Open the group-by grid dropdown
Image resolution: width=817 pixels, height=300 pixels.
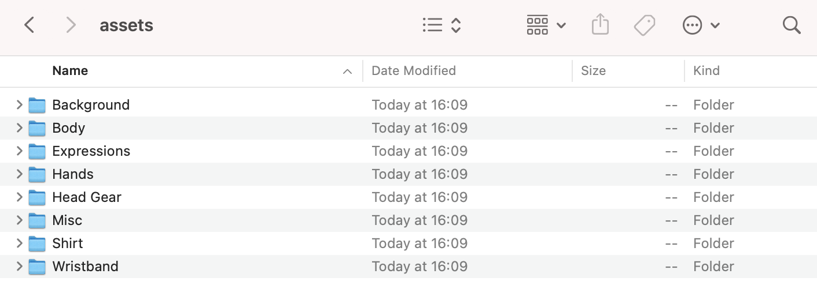(x=546, y=25)
